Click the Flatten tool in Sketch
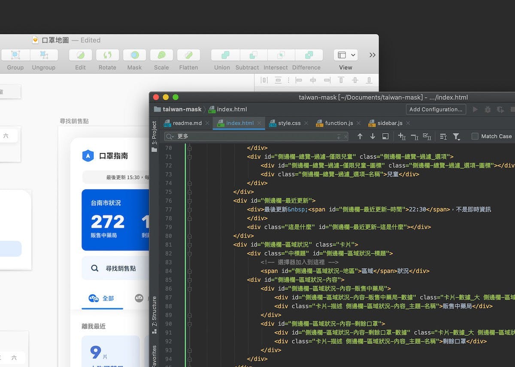The image size is (515, 367). point(188,55)
